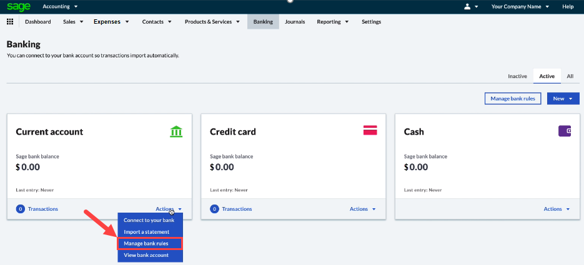Screen dimensions: 584x265
Task: Expand Cash Actions dropdown
Action: (557, 209)
